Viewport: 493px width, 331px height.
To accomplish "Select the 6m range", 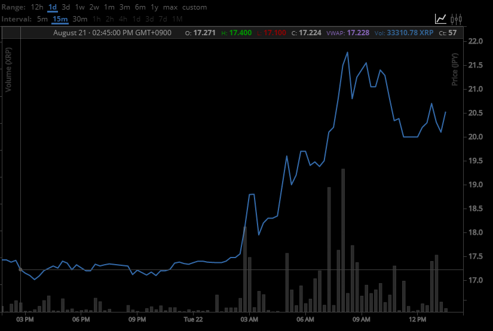I will tap(140, 7).
